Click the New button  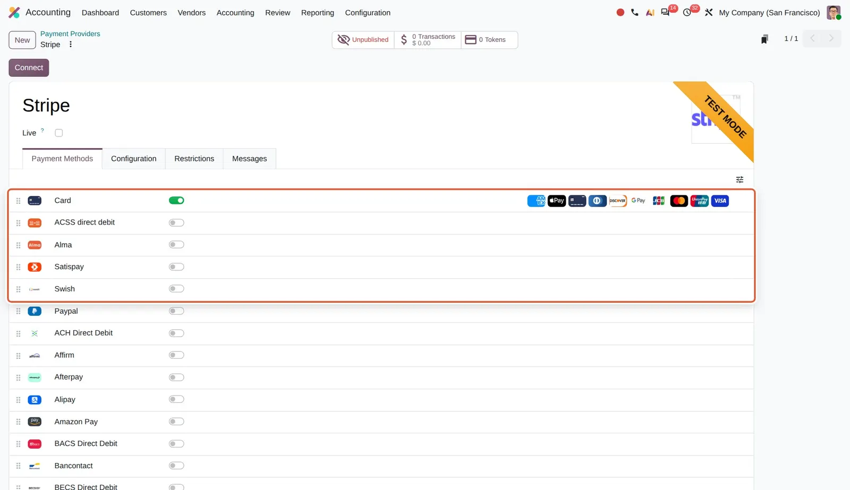[22, 40]
